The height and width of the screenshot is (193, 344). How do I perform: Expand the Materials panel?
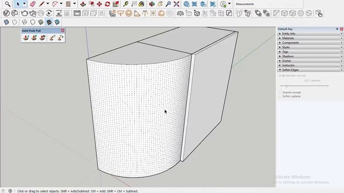pyautogui.click(x=310, y=38)
